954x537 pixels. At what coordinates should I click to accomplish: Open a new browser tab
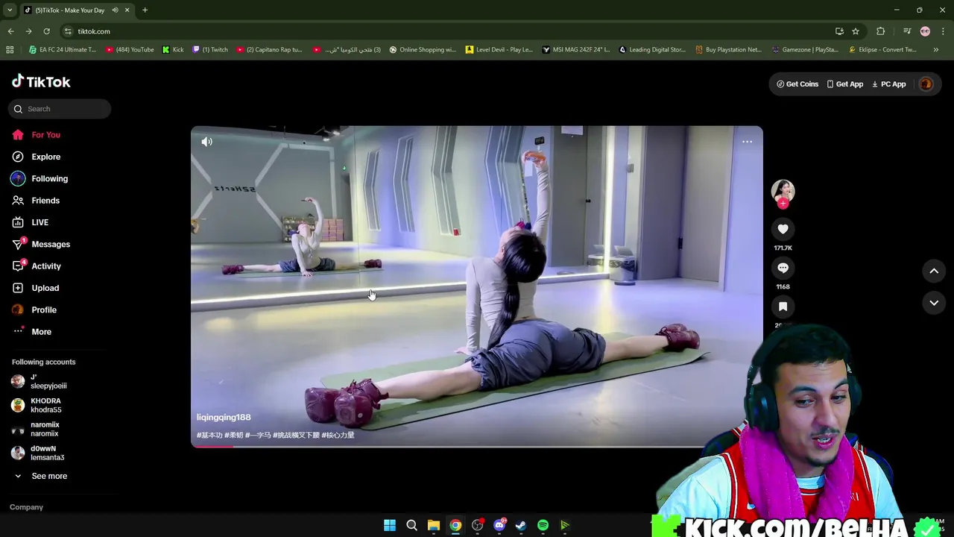coord(145,10)
